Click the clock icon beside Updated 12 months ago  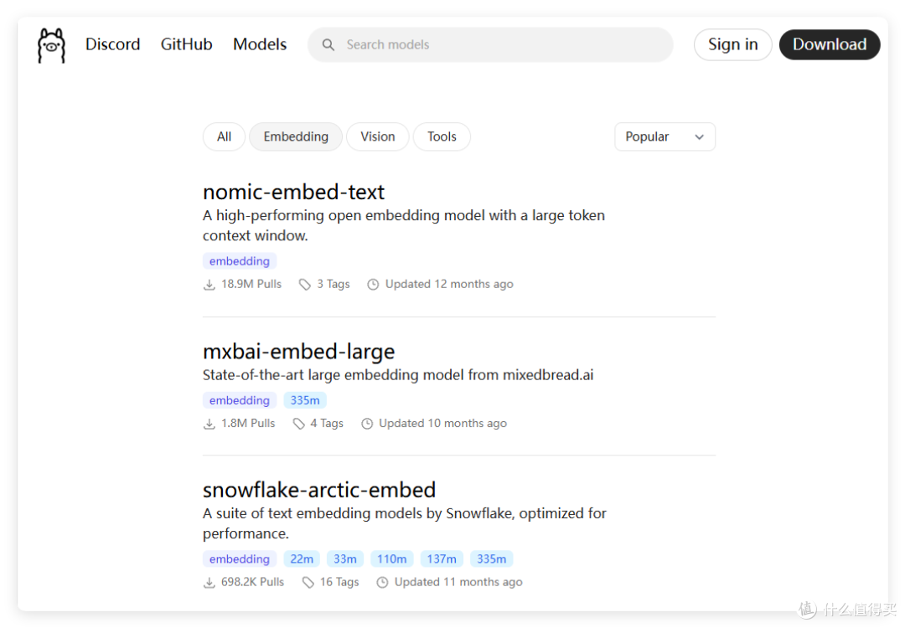(373, 285)
